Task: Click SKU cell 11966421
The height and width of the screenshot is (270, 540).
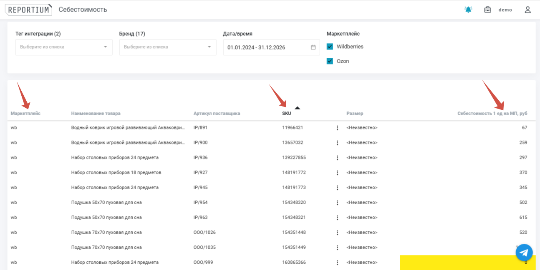Action: (x=293, y=128)
